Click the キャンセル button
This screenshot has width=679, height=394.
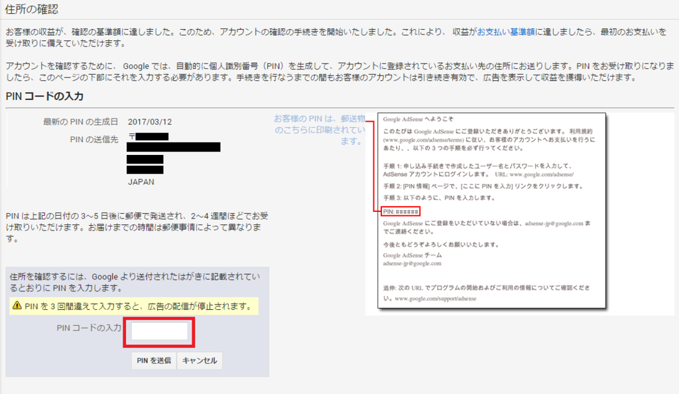(200, 360)
